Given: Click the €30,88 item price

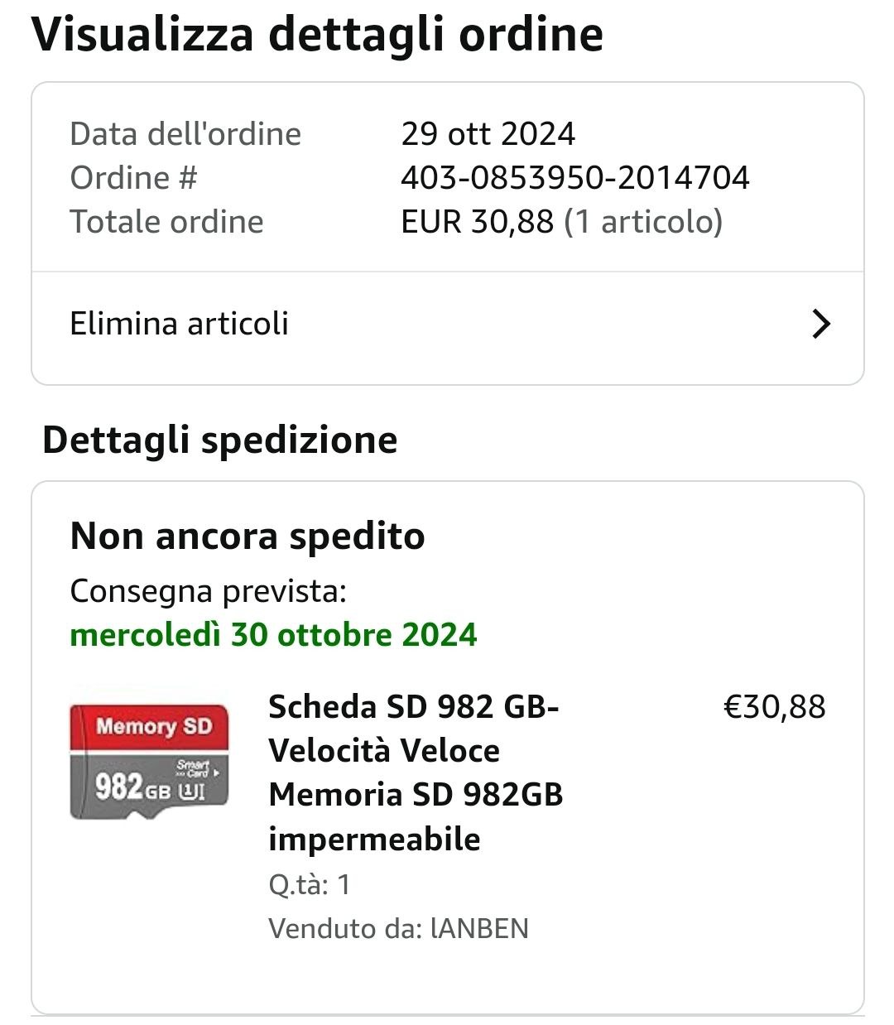Looking at the screenshot, I should pos(774,706).
